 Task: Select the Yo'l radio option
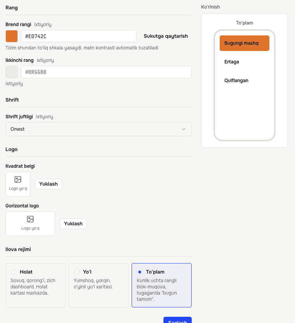pos(76,272)
